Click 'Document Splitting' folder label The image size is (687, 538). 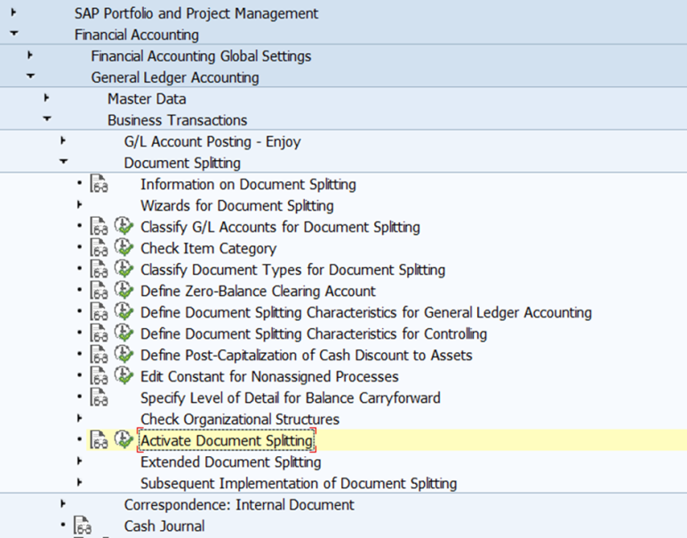click(182, 163)
